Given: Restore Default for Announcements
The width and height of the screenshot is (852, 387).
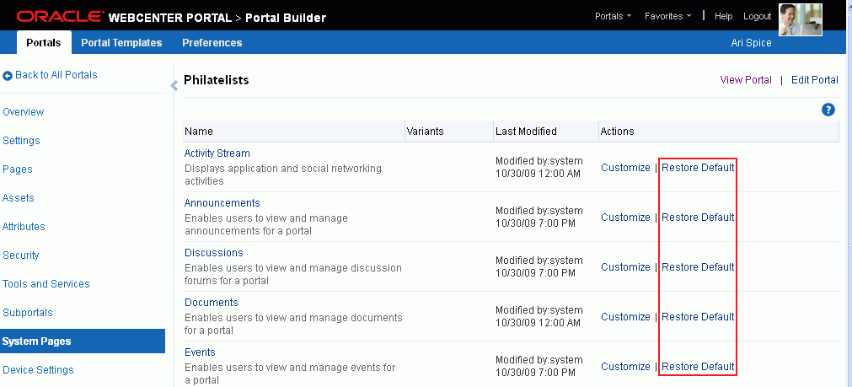Looking at the screenshot, I should pyautogui.click(x=698, y=217).
